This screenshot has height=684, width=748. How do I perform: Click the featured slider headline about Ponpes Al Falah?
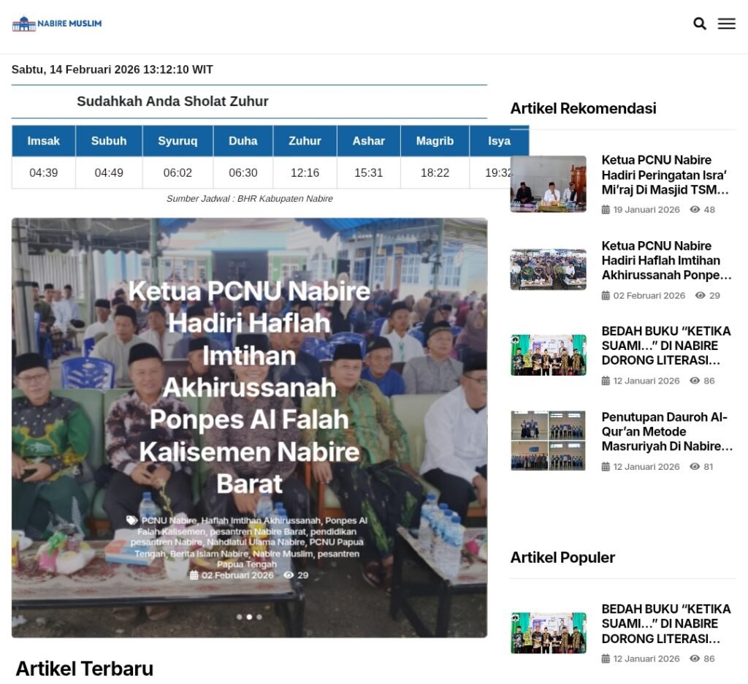(x=250, y=387)
